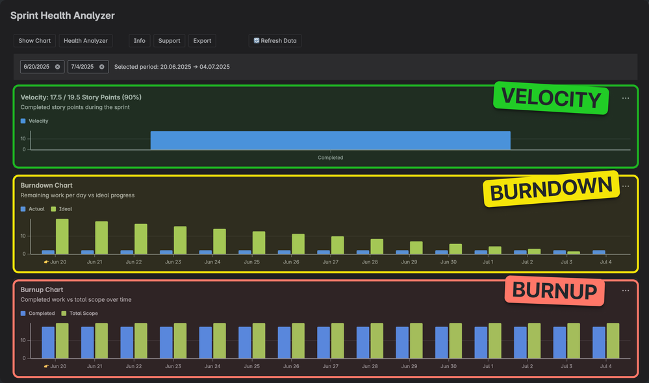Screen dimensions: 649x383
Task: Click the refresh icon in Refresh Data
Action: (257, 40)
